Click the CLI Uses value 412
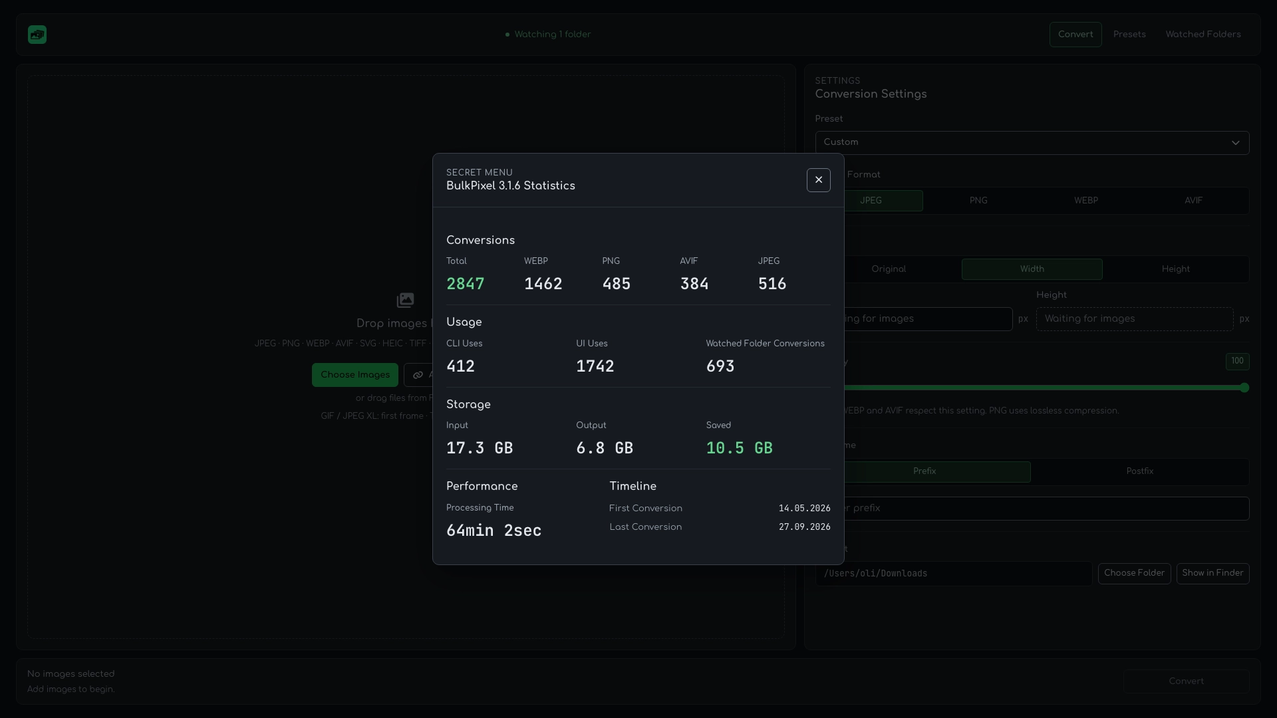The image size is (1277, 718). pos(460,366)
